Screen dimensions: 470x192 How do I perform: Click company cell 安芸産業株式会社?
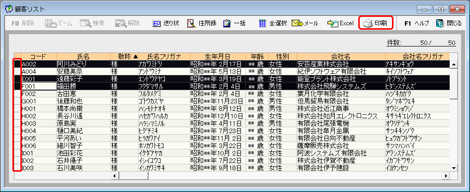click(x=341, y=64)
